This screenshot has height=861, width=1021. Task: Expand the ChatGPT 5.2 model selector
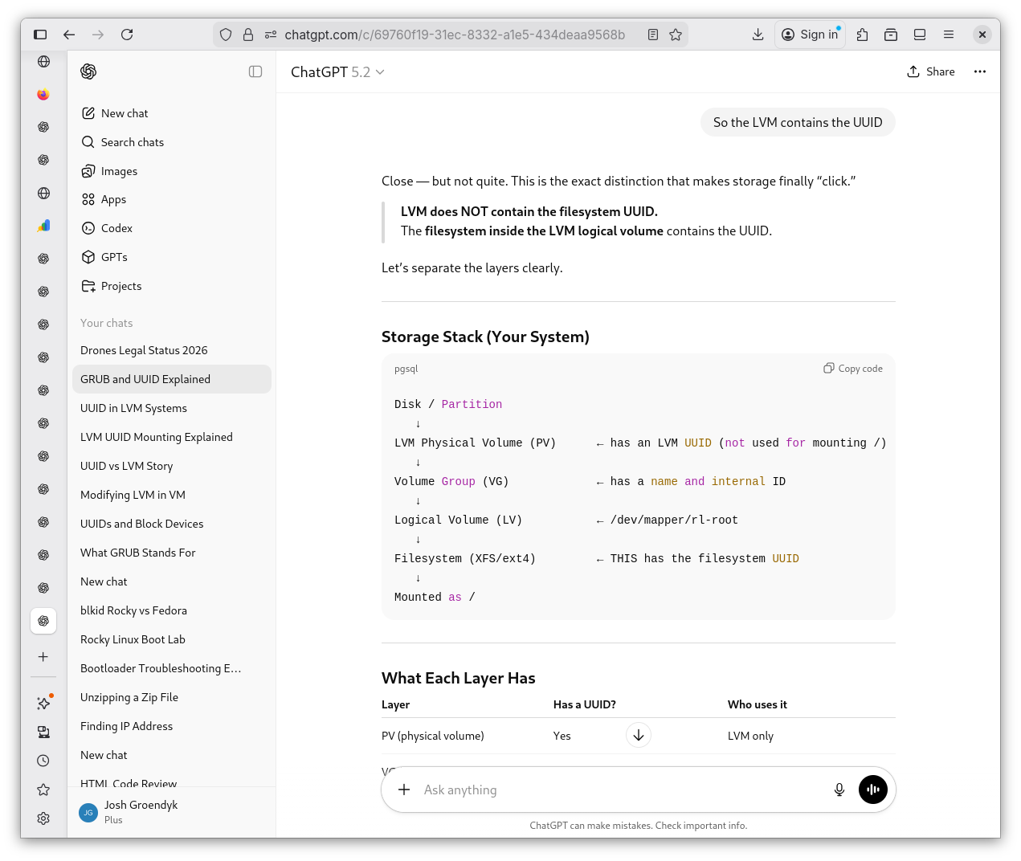point(337,72)
